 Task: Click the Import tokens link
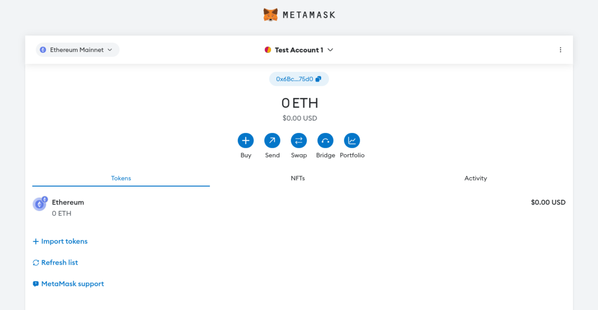tap(60, 241)
